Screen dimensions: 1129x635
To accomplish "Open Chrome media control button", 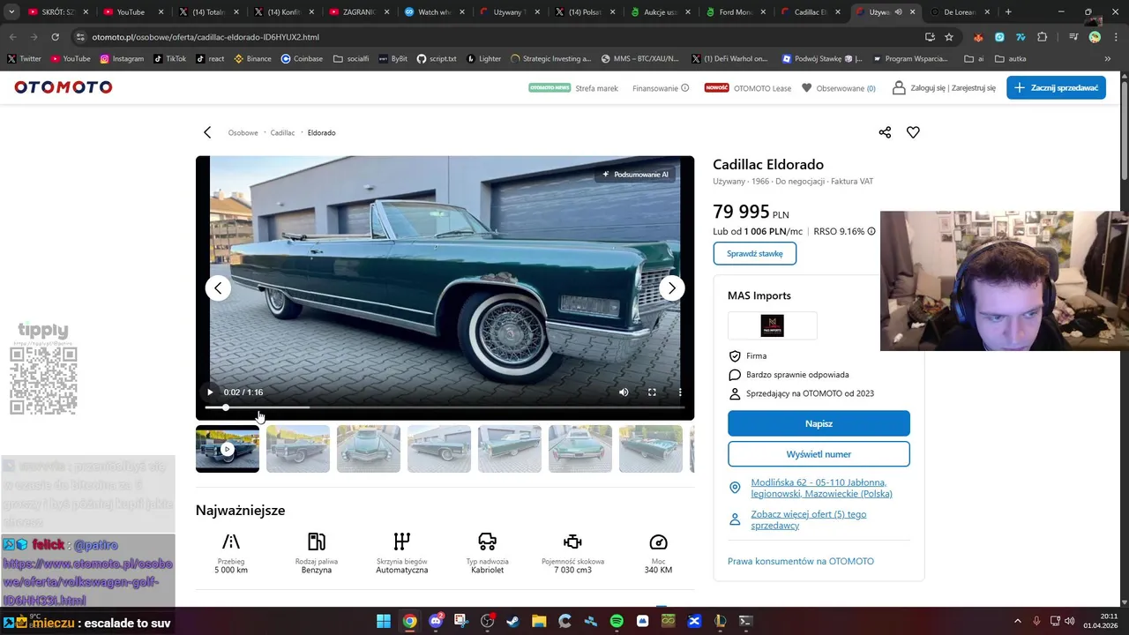I will (x=1073, y=37).
